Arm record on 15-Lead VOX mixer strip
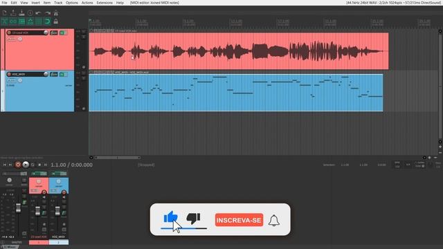This screenshot has height=249, width=443. tap(44, 192)
